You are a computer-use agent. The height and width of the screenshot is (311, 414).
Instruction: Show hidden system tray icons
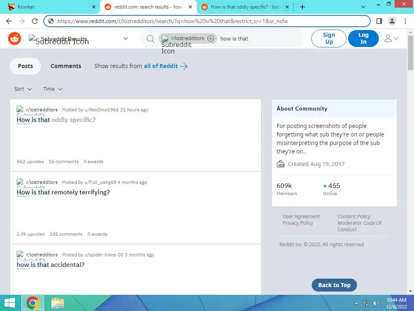[x=356, y=303]
